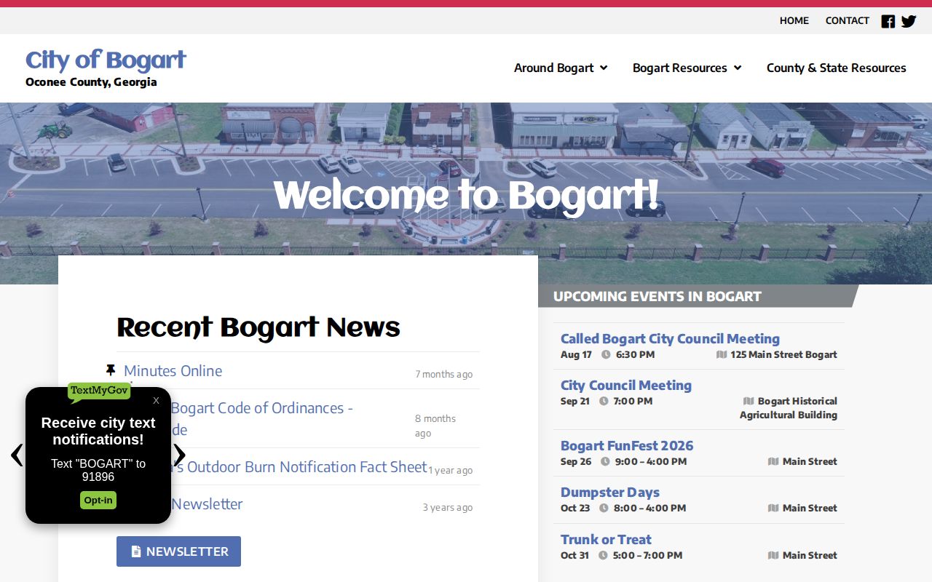Open Called Bogart City Council Meeting event
This screenshot has height=582, width=932.
click(x=670, y=339)
